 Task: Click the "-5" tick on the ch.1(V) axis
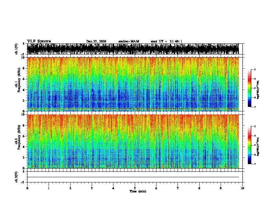coord(23,54)
